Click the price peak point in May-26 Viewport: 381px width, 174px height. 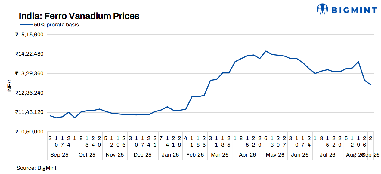266,51
